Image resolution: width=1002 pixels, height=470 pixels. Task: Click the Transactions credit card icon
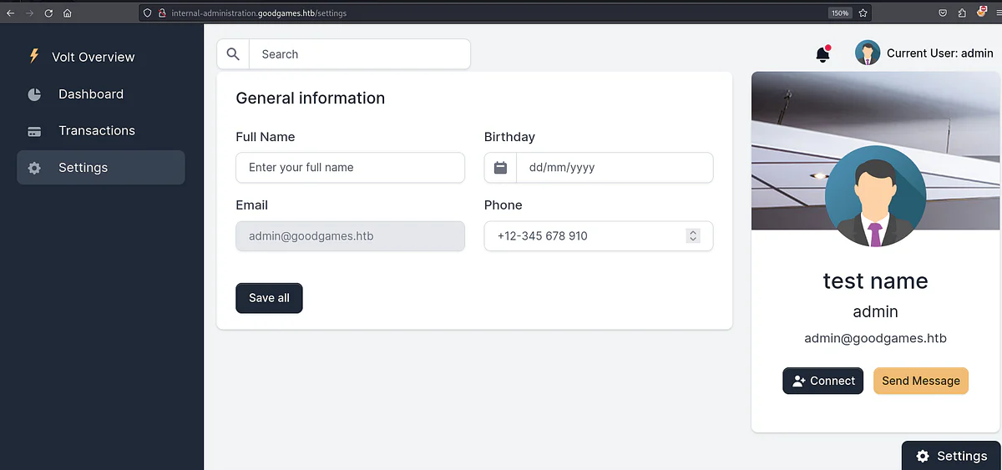click(34, 131)
